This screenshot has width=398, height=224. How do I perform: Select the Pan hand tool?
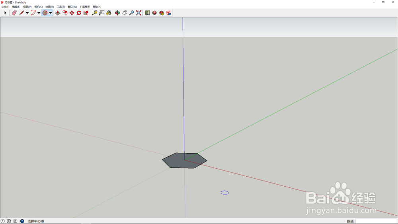pyautogui.click(x=125, y=13)
